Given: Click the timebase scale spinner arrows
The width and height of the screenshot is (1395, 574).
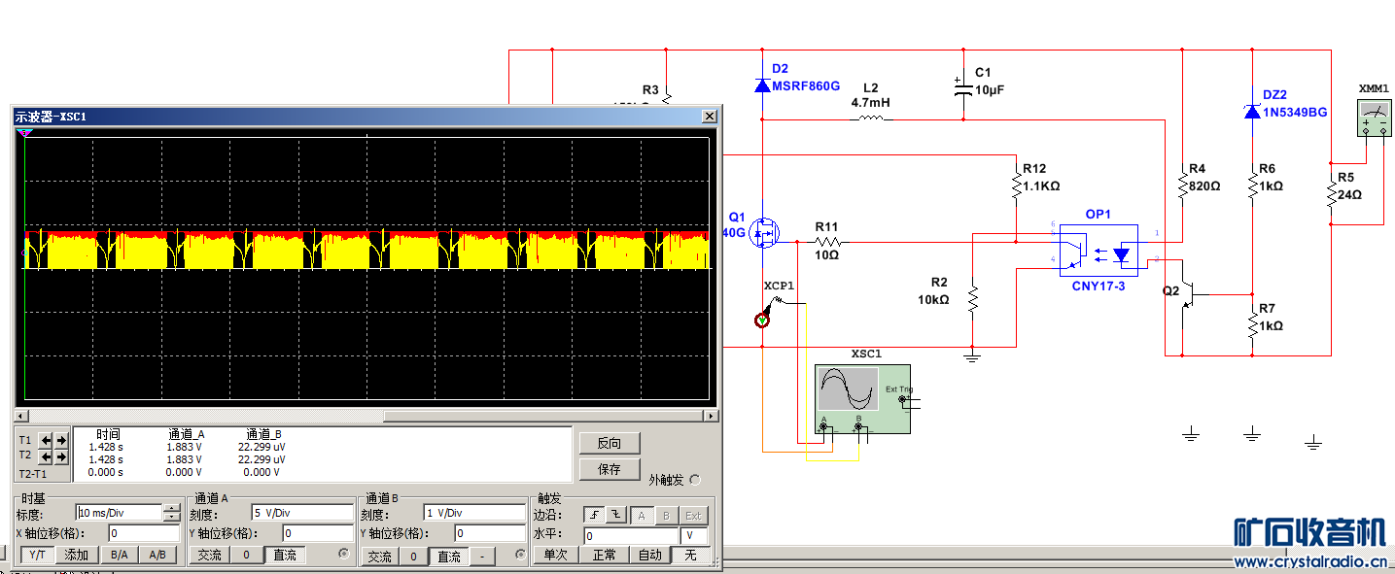Looking at the screenshot, I should pyautogui.click(x=172, y=513).
